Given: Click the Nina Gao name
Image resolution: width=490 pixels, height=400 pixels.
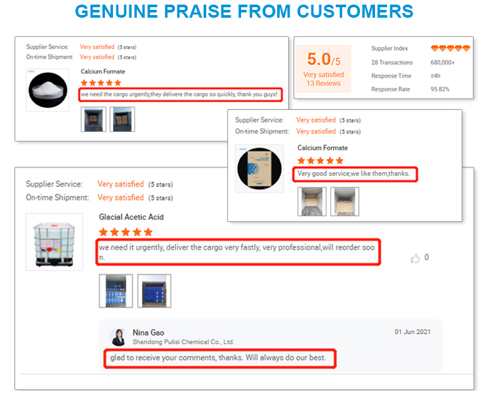Looking at the screenshot, I should coord(148,332).
